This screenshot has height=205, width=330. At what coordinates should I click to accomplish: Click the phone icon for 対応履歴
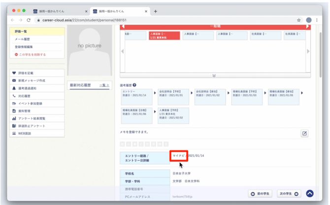click(x=14, y=96)
